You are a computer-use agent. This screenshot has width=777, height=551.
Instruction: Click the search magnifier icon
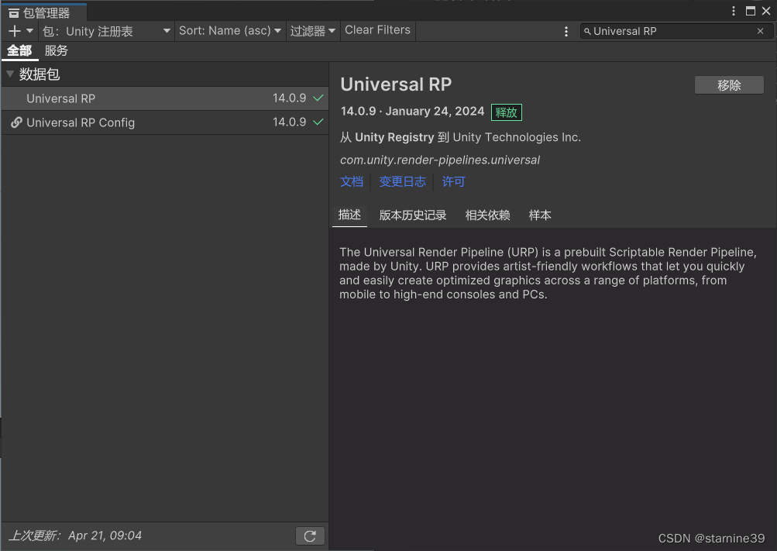(x=587, y=31)
